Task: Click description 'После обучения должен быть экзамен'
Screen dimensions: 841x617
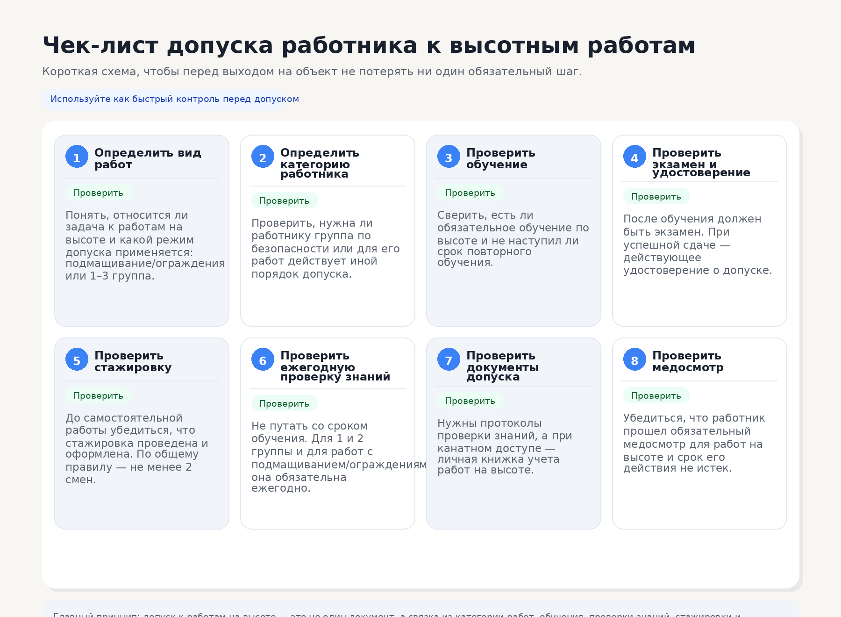Action: coord(698,244)
